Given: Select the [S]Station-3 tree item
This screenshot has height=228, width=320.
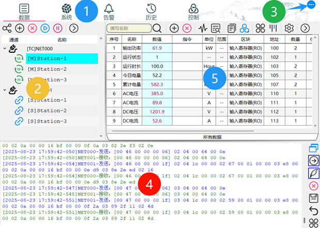Looking at the screenshot, I should pyautogui.click(x=62, y=121).
